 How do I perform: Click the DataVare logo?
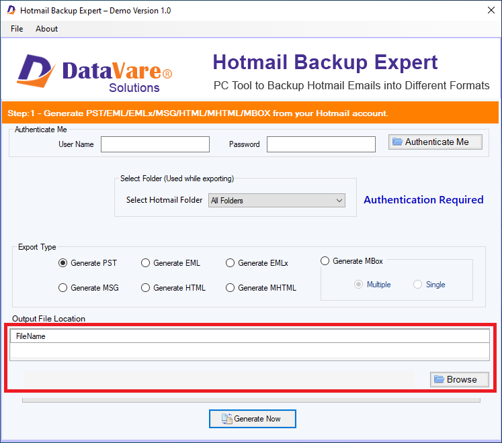coord(95,73)
